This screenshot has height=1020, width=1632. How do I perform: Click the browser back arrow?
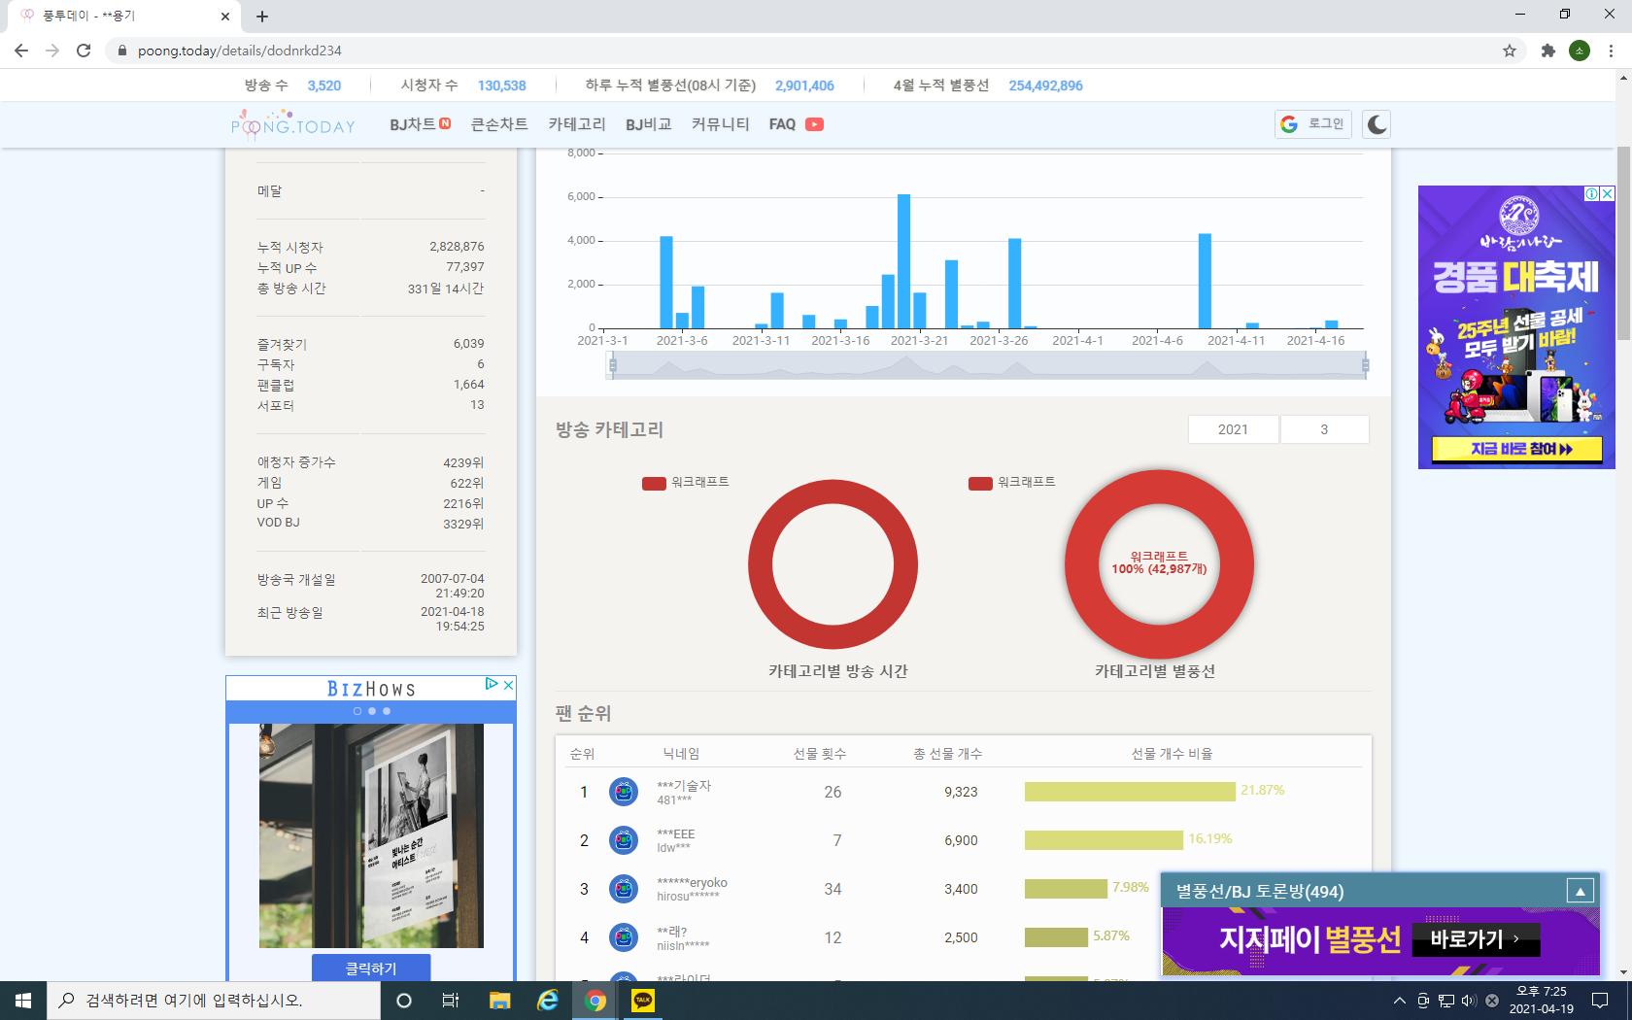point(21,51)
